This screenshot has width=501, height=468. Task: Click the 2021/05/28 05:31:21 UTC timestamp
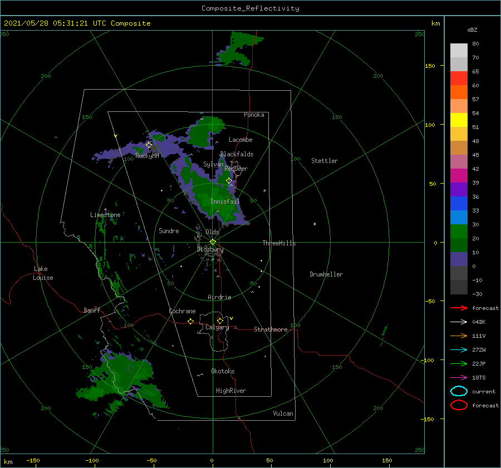pyautogui.click(x=48, y=23)
